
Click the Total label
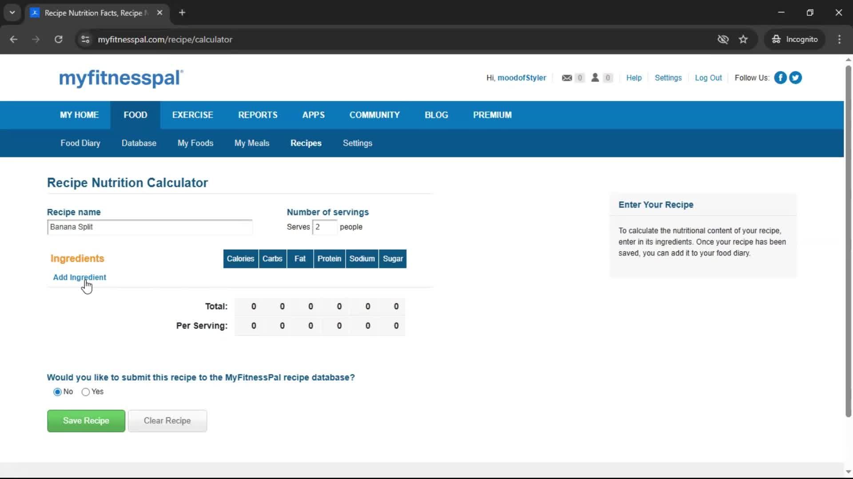[216, 306]
